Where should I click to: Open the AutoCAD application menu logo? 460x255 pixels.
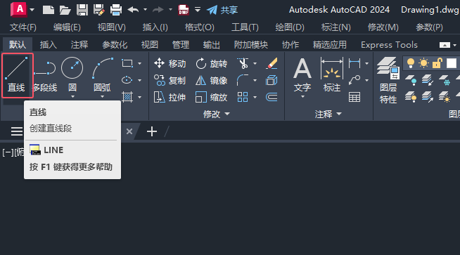coord(18,9)
